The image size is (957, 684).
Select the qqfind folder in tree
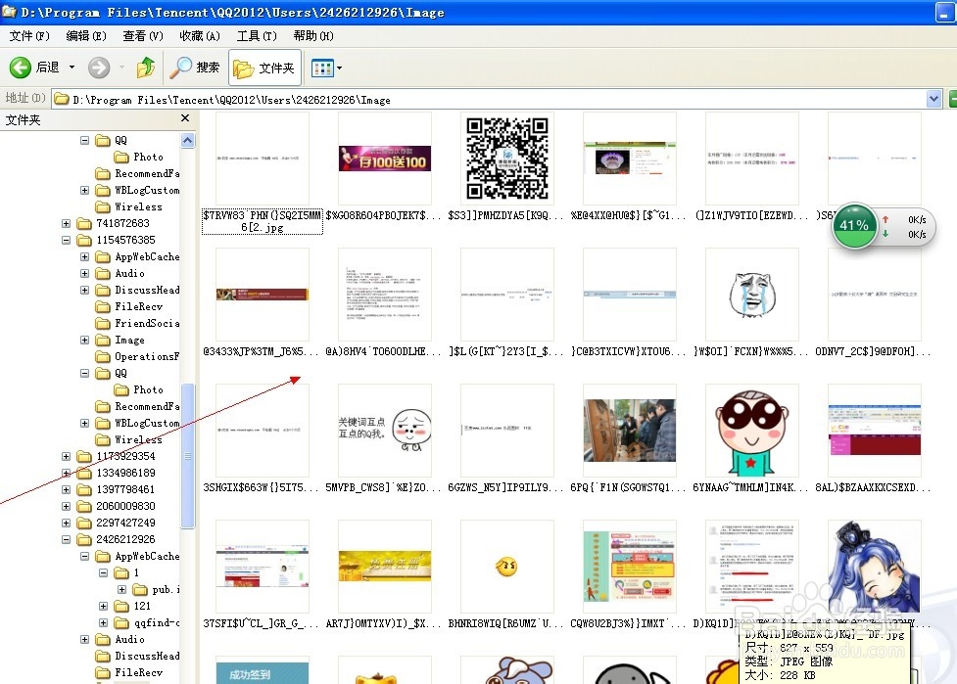click(157, 622)
